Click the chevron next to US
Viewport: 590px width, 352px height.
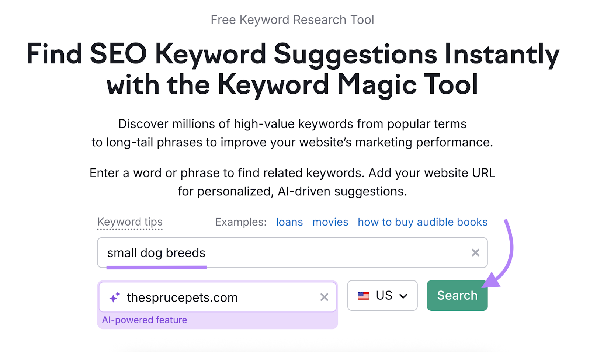pyautogui.click(x=403, y=295)
